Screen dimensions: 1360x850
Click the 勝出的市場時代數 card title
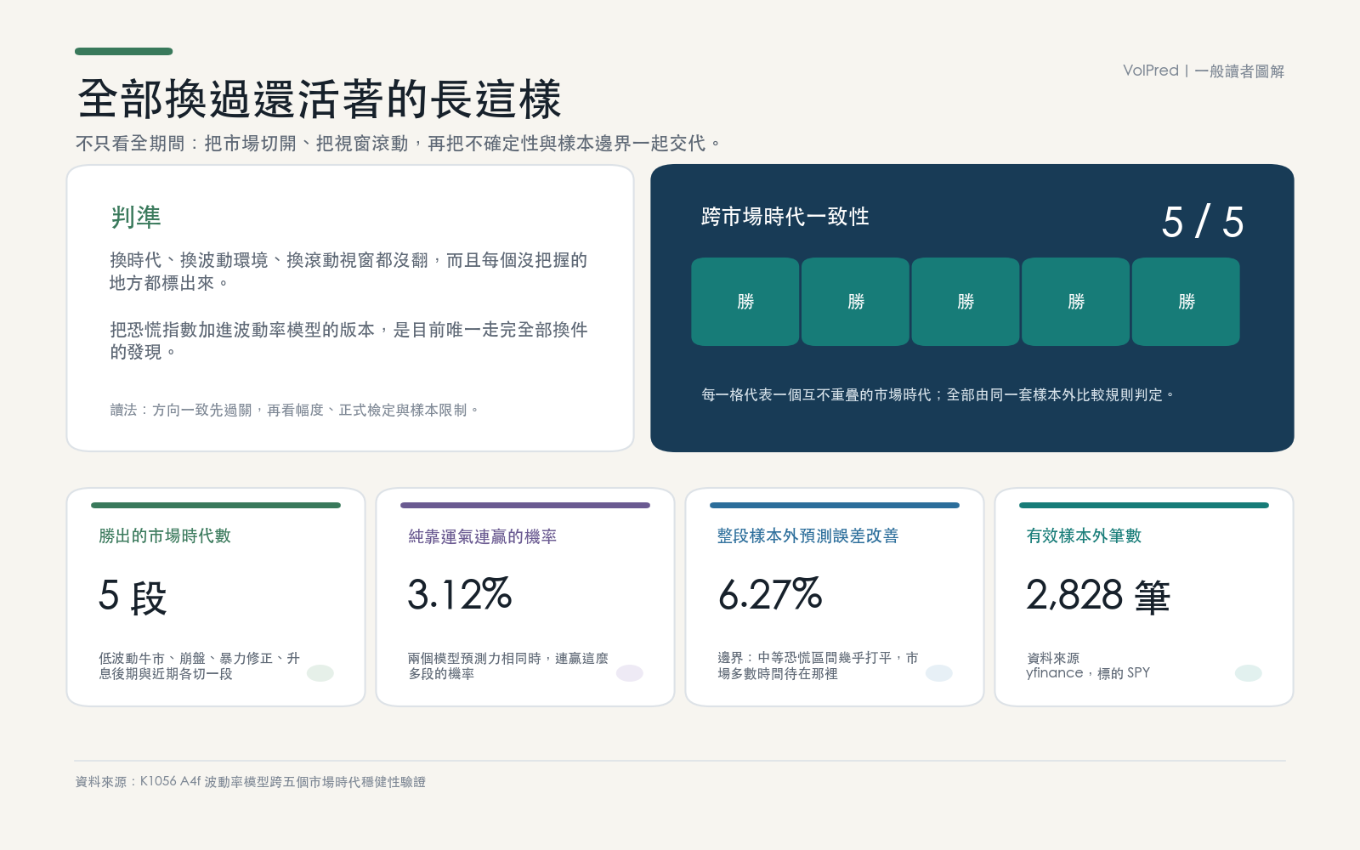165,536
